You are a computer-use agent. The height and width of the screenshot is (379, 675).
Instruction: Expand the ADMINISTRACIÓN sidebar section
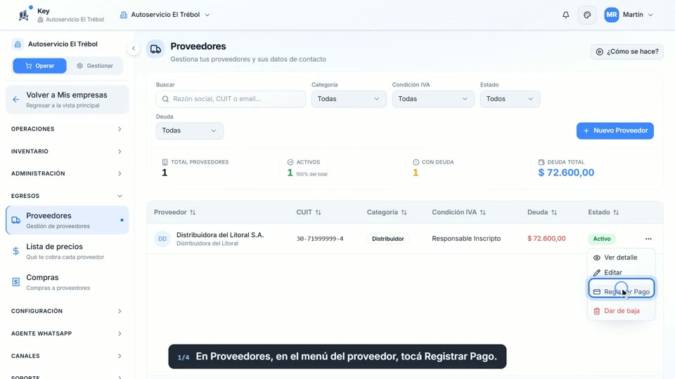[67, 173]
